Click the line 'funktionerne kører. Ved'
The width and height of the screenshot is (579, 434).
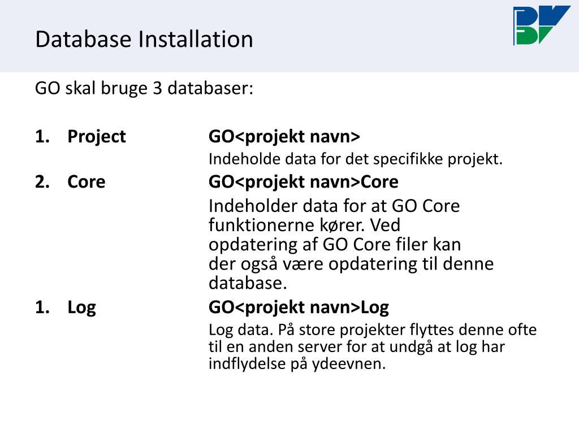click(x=304, y=225)
